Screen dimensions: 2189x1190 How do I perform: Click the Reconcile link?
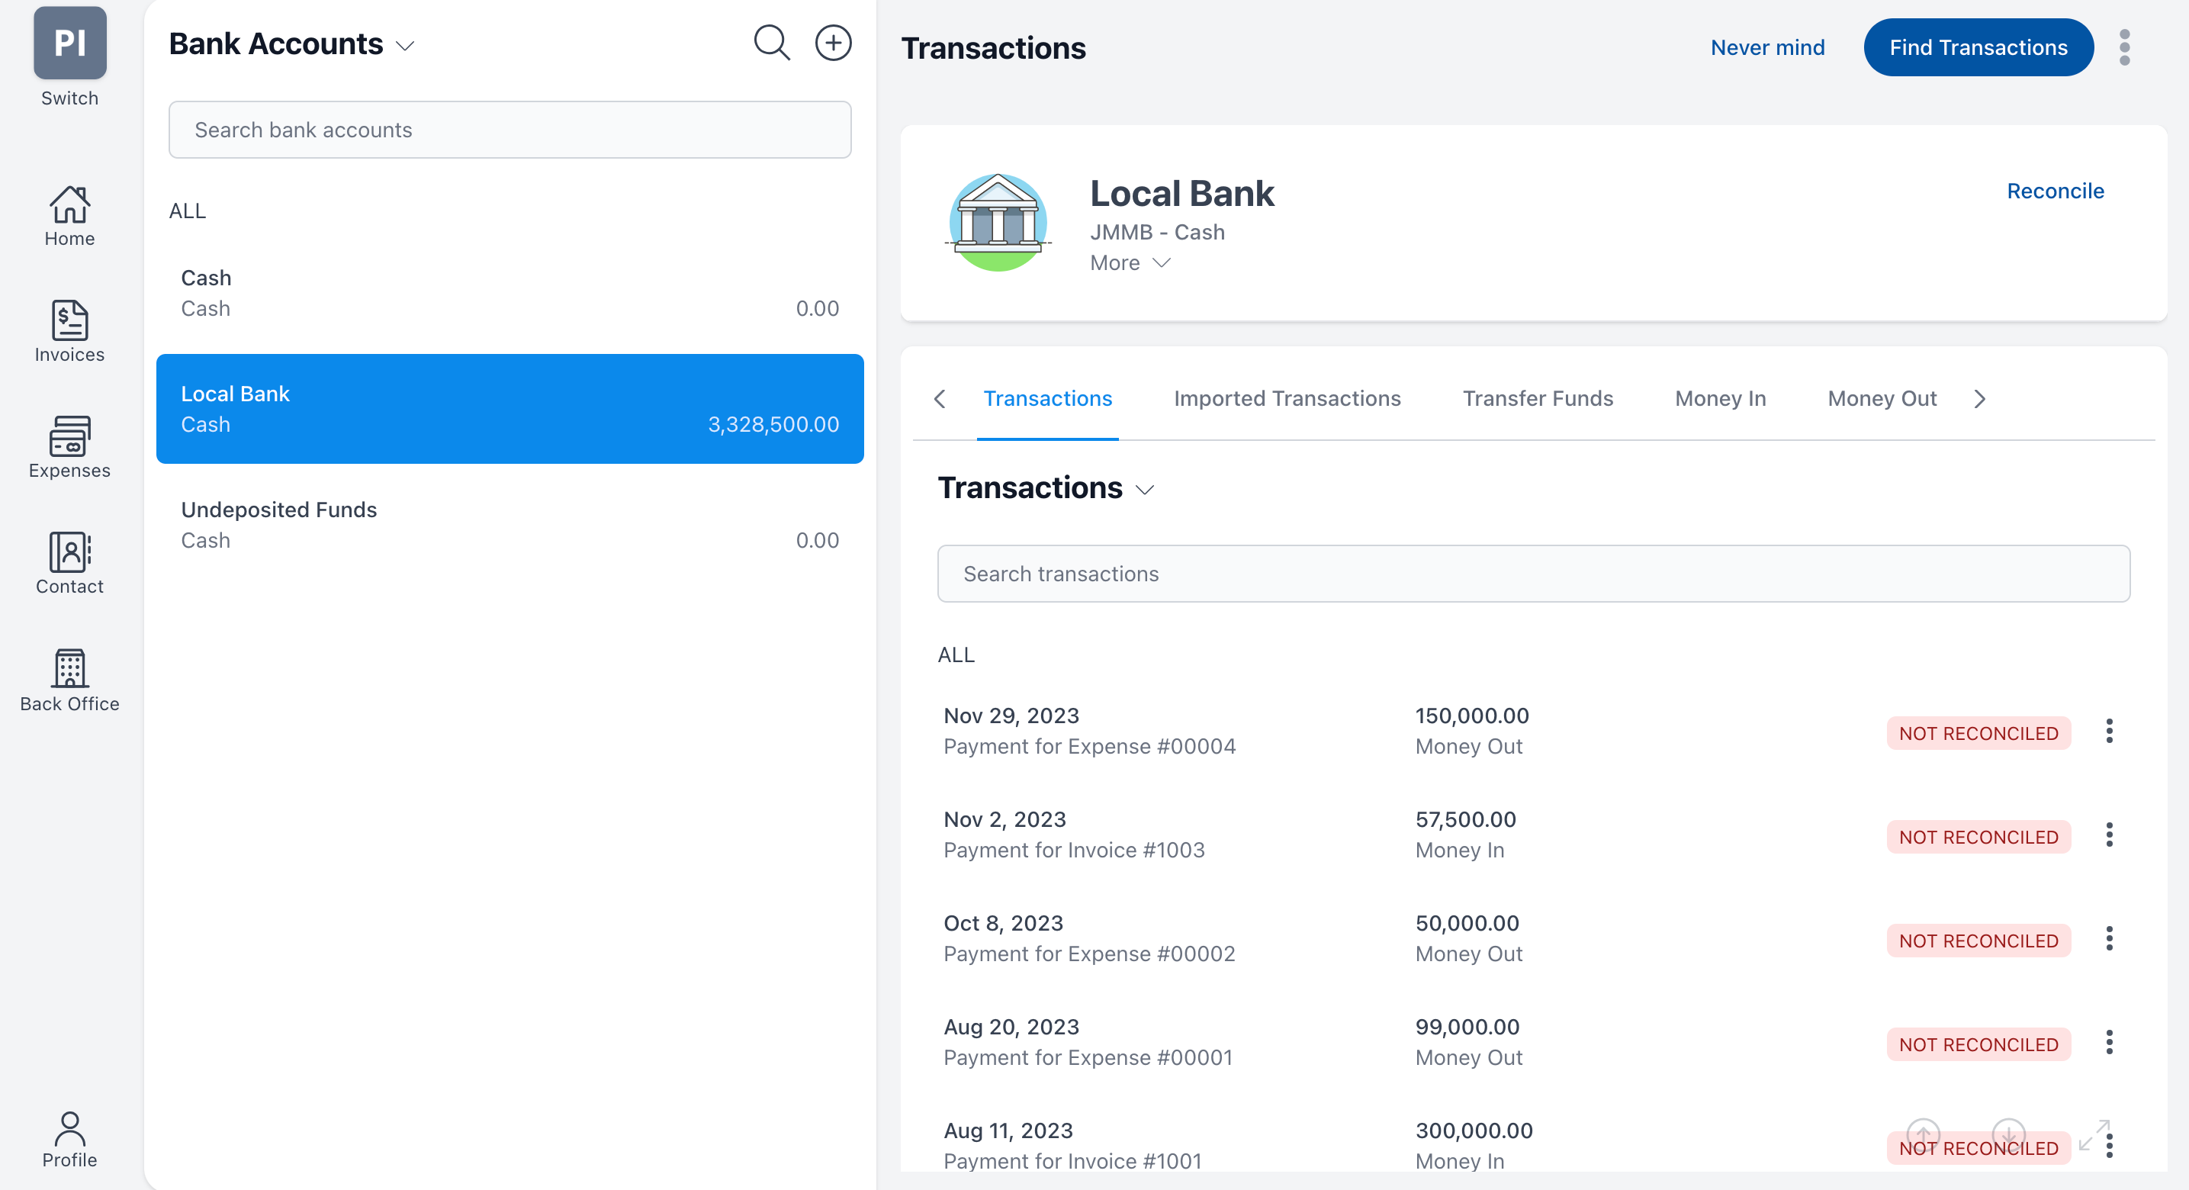[x=2055, y=191]
